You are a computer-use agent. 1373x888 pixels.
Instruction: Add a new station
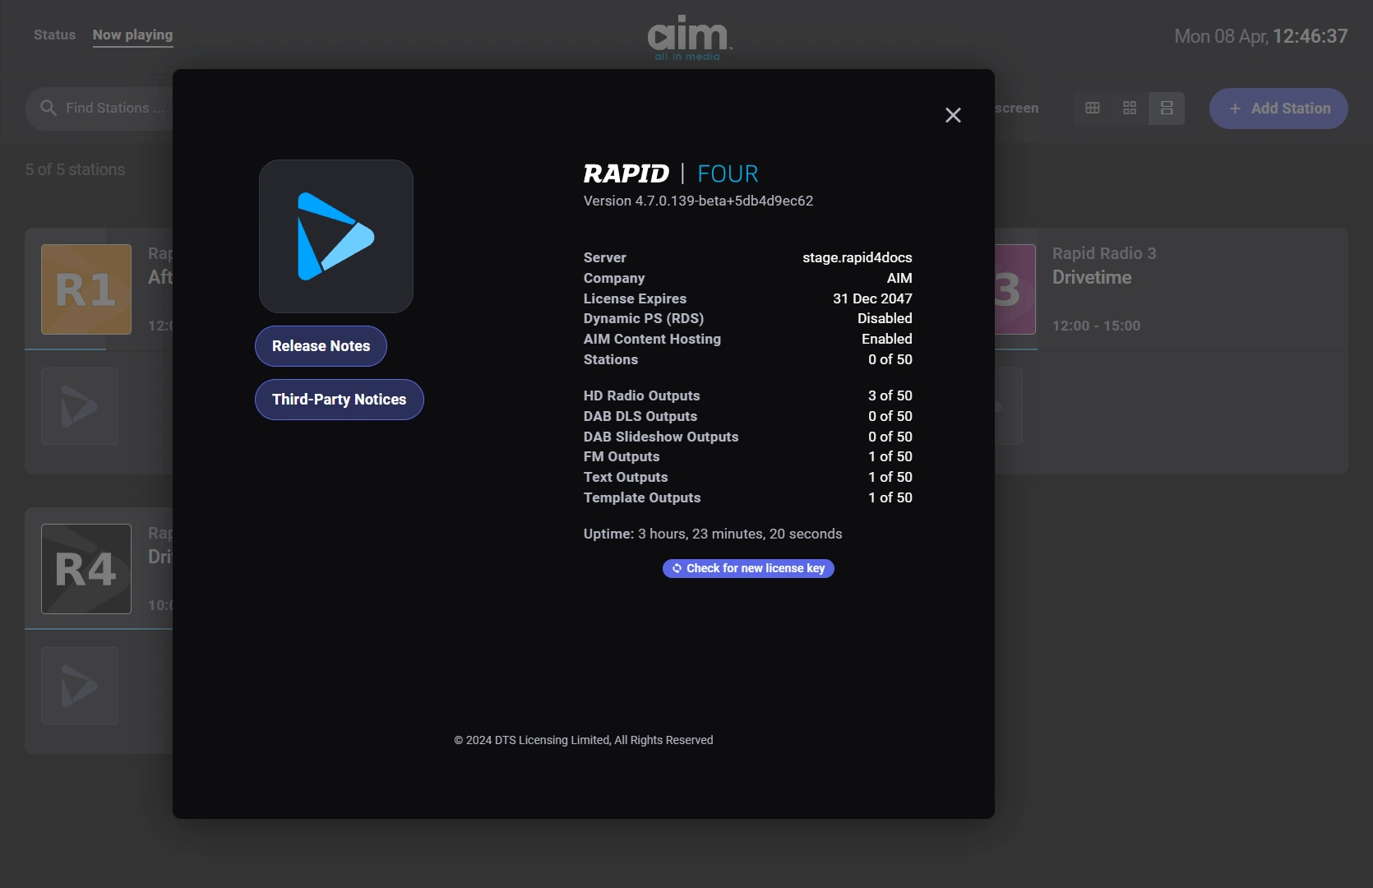[1278, 109]
